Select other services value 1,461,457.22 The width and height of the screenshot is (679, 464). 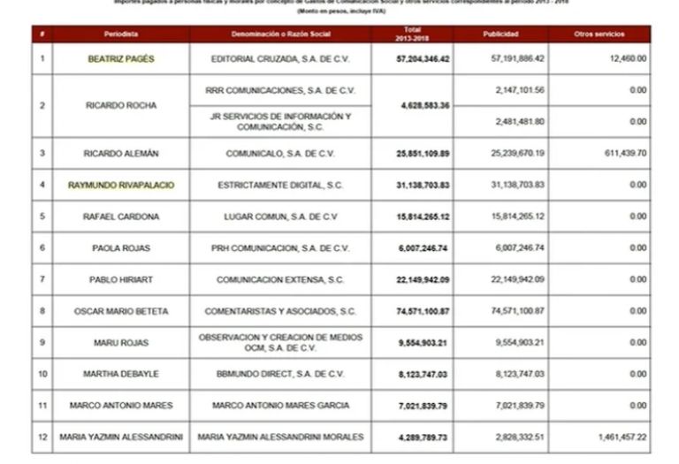tap(622, 437)
